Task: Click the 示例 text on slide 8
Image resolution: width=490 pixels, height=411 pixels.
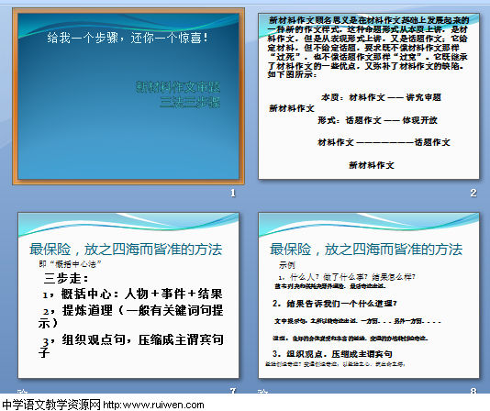Action: point(287,265)
